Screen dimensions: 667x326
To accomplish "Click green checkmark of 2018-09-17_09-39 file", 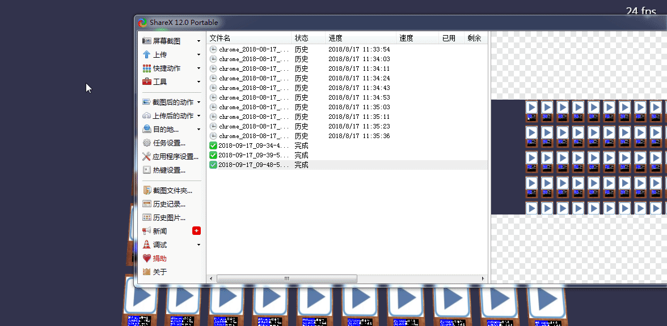I will 213,155.
